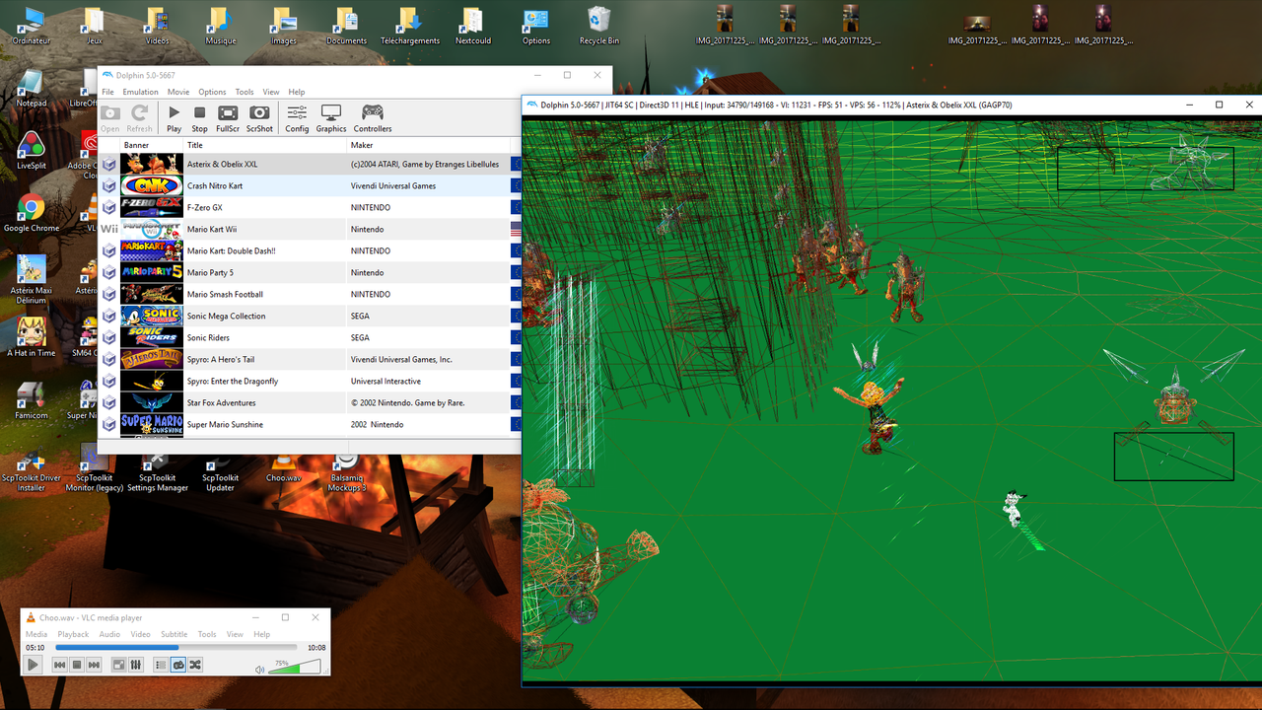1262x710 pixels.
Task: Show the VLC playlist
Action: [x=162, y=666]
